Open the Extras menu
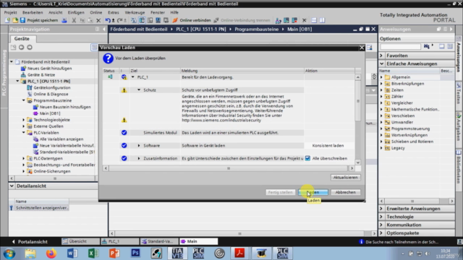Screen dimensions: 463x260 tap(114, 12)
